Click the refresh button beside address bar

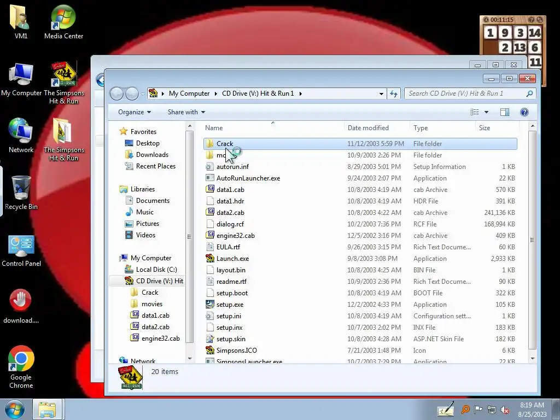pyautogui.click(x=394, y=94)
